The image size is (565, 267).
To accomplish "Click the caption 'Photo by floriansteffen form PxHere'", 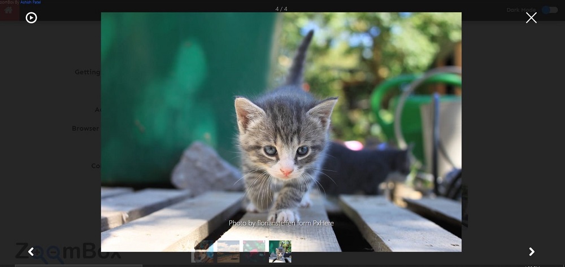I will [281, 223].
